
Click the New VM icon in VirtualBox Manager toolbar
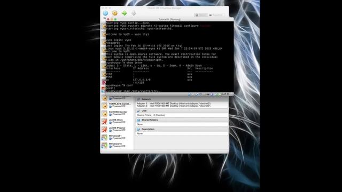105,13
